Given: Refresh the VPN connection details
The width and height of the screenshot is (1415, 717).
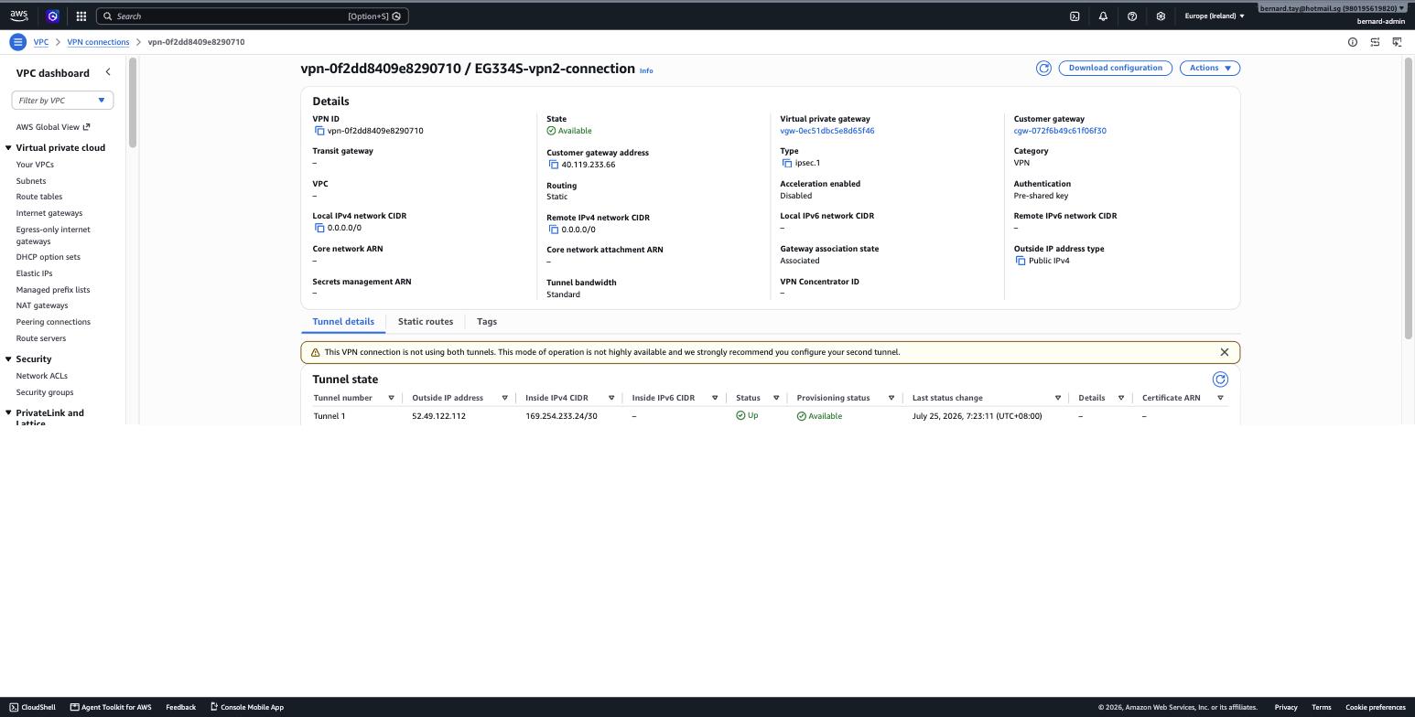Looking at the screenshot, I should [x=1043, y=68].
